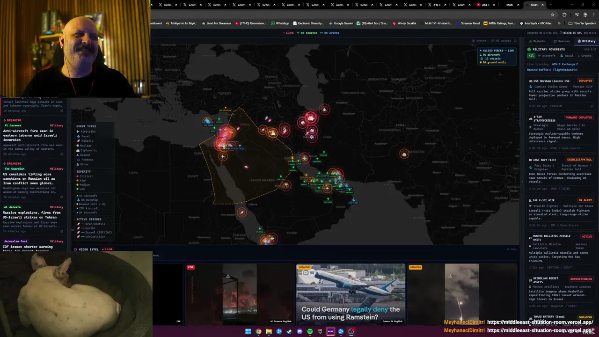The image size is (599, 337).
Task: Open the Windows Start button
Action: point(248,331)
